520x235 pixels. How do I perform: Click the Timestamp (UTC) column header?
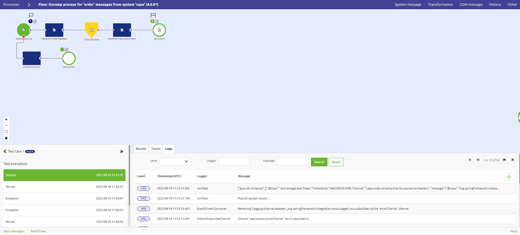coord(169,176)
